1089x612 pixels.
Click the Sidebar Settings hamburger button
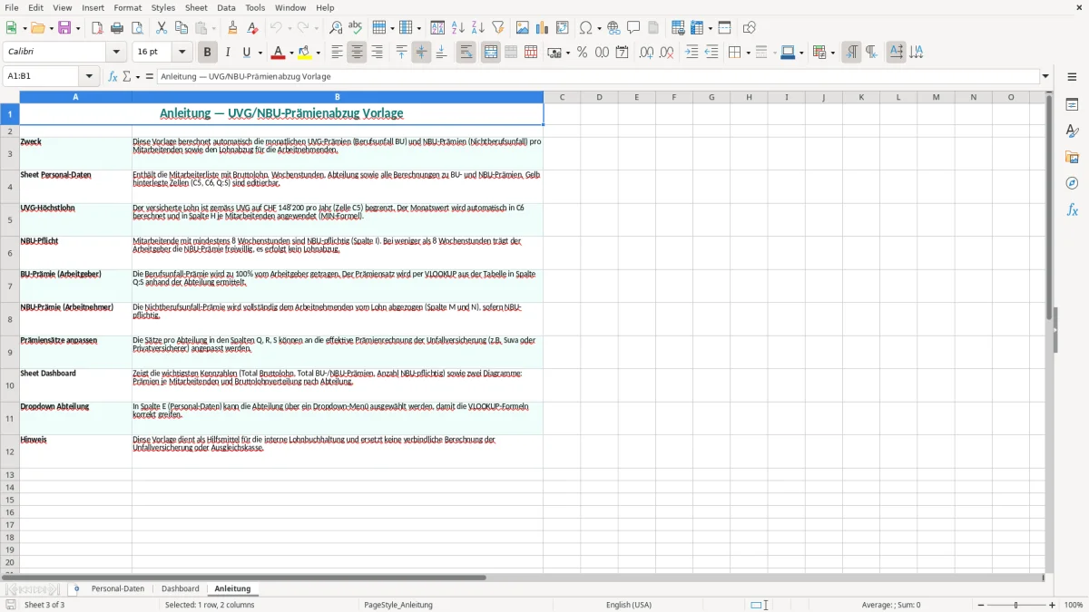1072,77
